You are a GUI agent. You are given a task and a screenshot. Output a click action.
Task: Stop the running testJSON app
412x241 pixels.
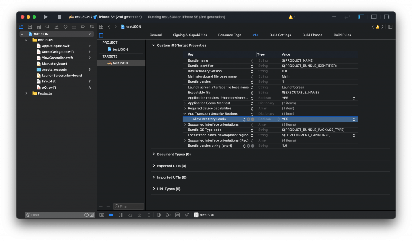tap(59, 17)
